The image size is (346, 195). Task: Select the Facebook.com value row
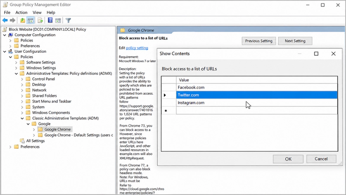[257, 87]
